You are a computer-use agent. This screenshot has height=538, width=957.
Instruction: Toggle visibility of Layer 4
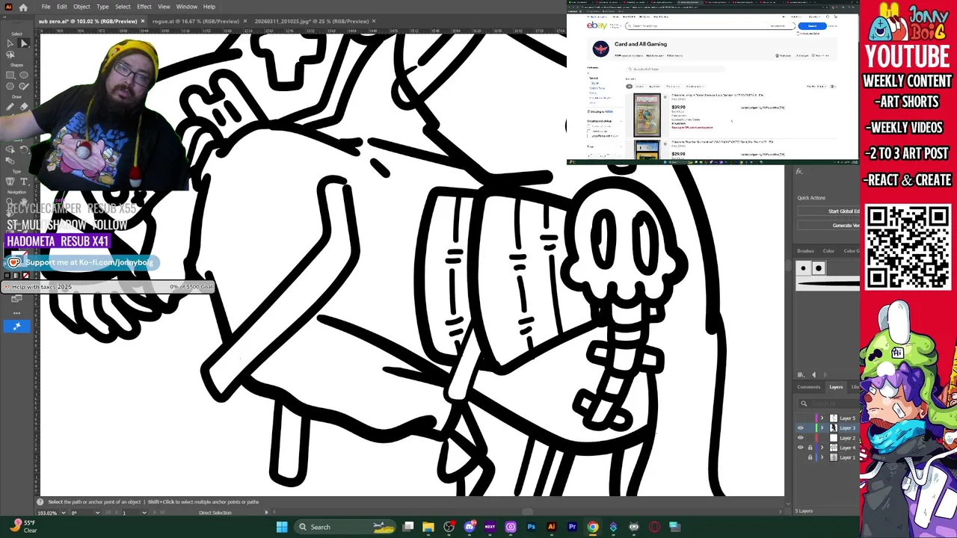click(801, 448)
